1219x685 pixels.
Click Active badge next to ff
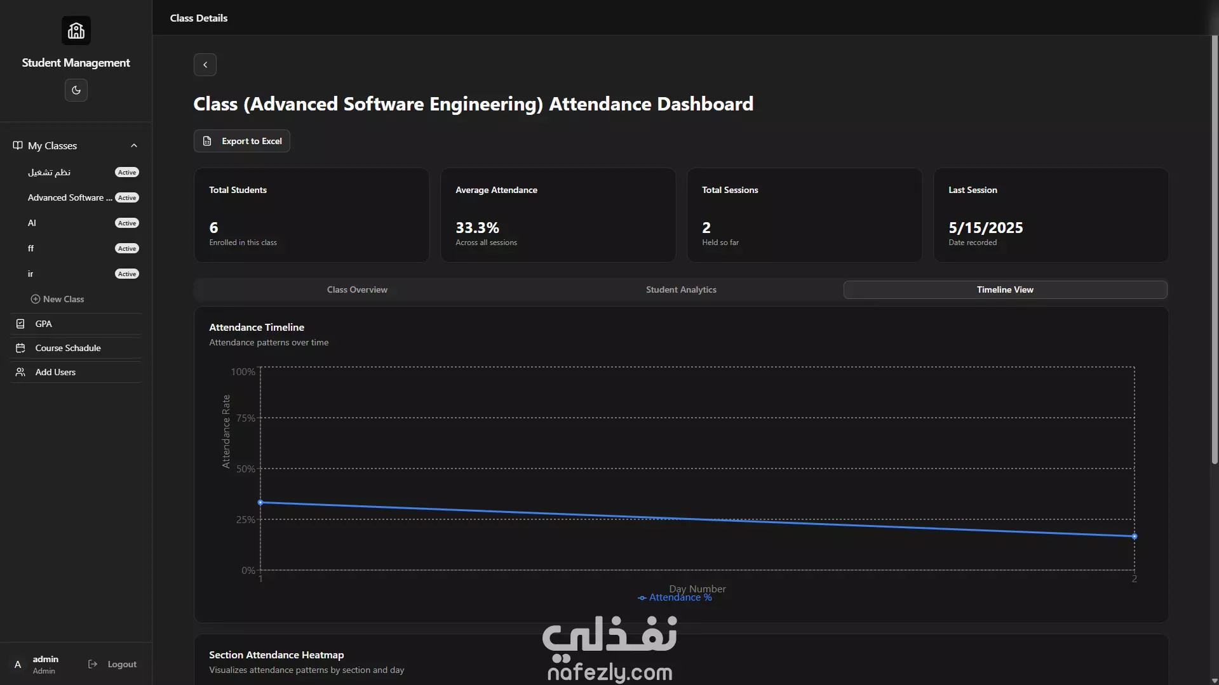click(127, 248)
